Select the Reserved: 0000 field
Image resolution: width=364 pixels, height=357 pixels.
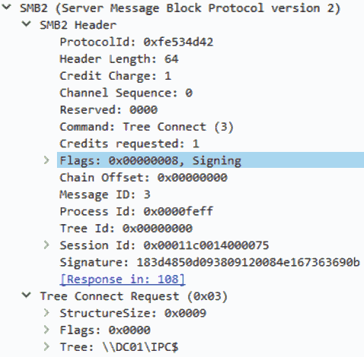pos(109,110)
